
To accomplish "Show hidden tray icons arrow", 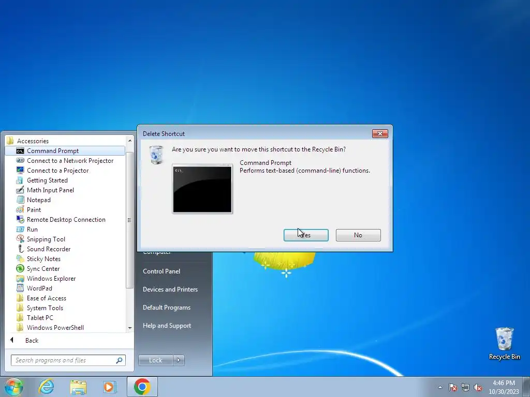I will coord(440,388).
